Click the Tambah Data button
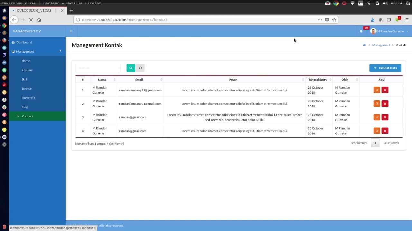412x231 pixels. (x=385, y=68)
